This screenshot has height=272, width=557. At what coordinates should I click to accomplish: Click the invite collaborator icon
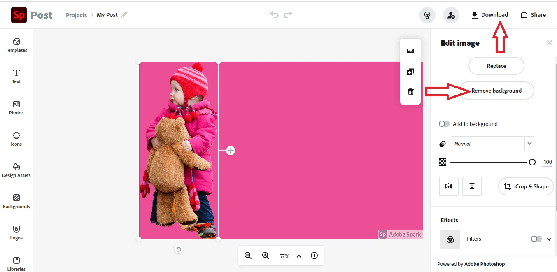pos(451,15)
